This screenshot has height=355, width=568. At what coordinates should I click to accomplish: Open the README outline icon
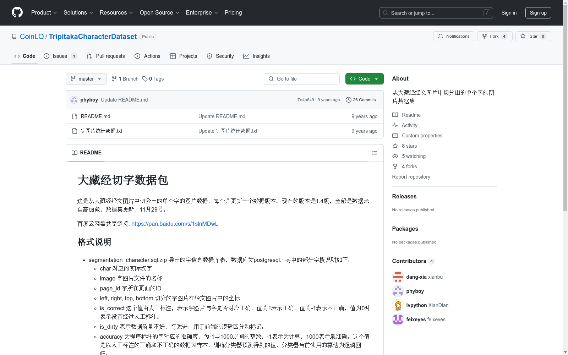pos(375,153)
